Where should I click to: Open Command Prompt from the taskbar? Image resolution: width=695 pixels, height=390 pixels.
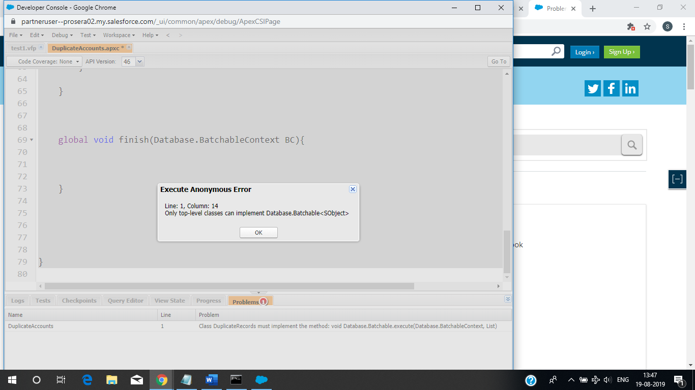(236, 380)
